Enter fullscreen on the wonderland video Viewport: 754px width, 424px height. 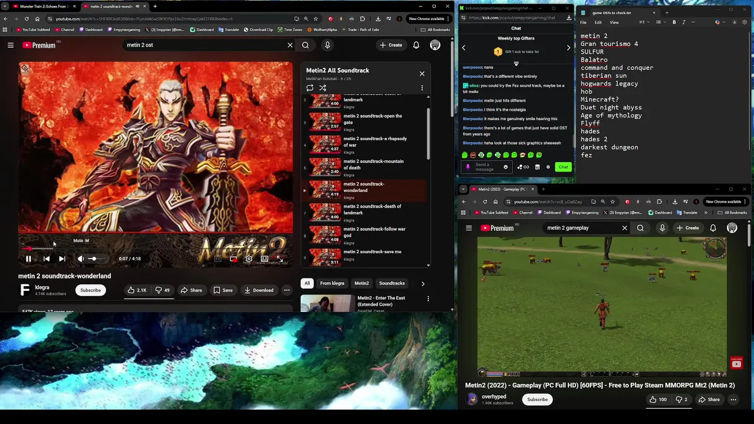(280, 259)
